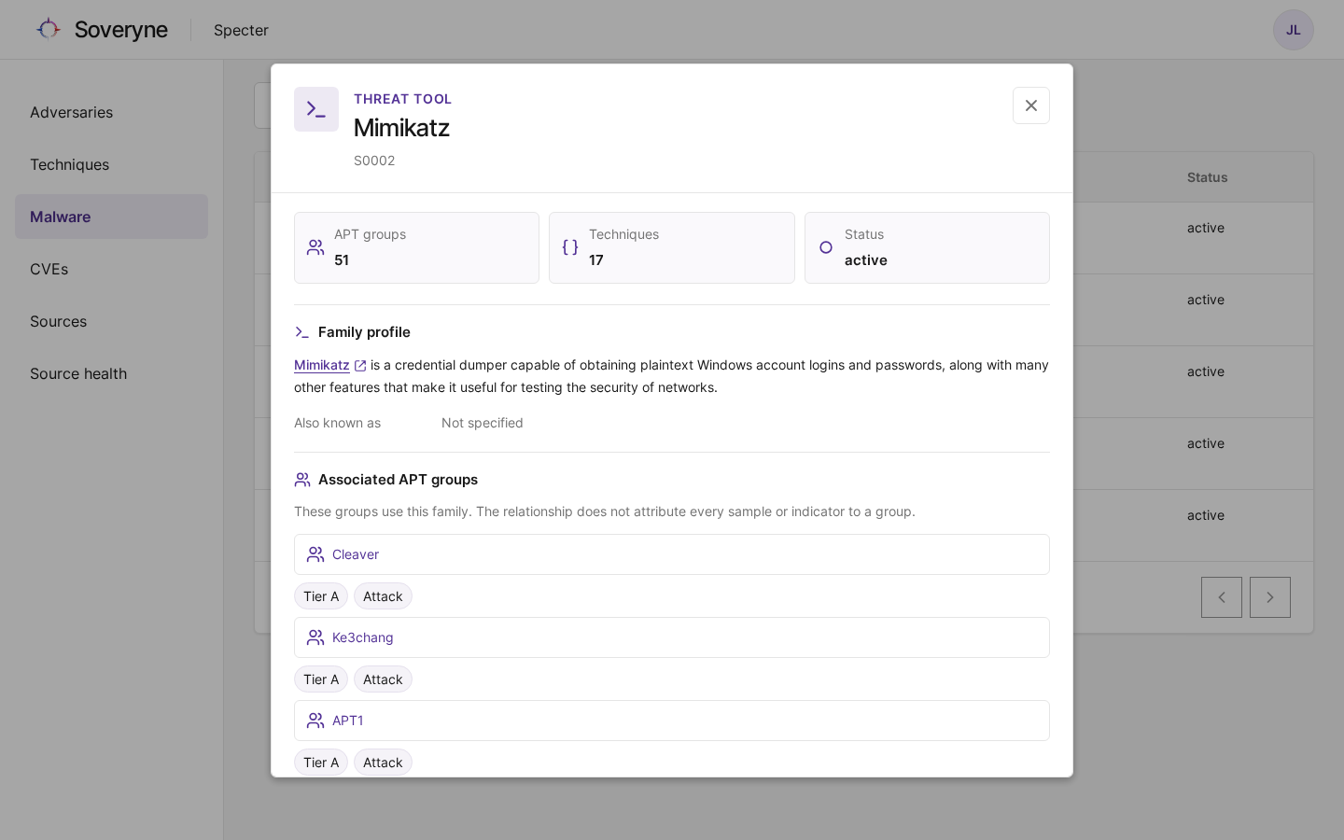1344x840 pixels.
Task: Click the Associated APT groups heading icon
Action: point(302,480)
